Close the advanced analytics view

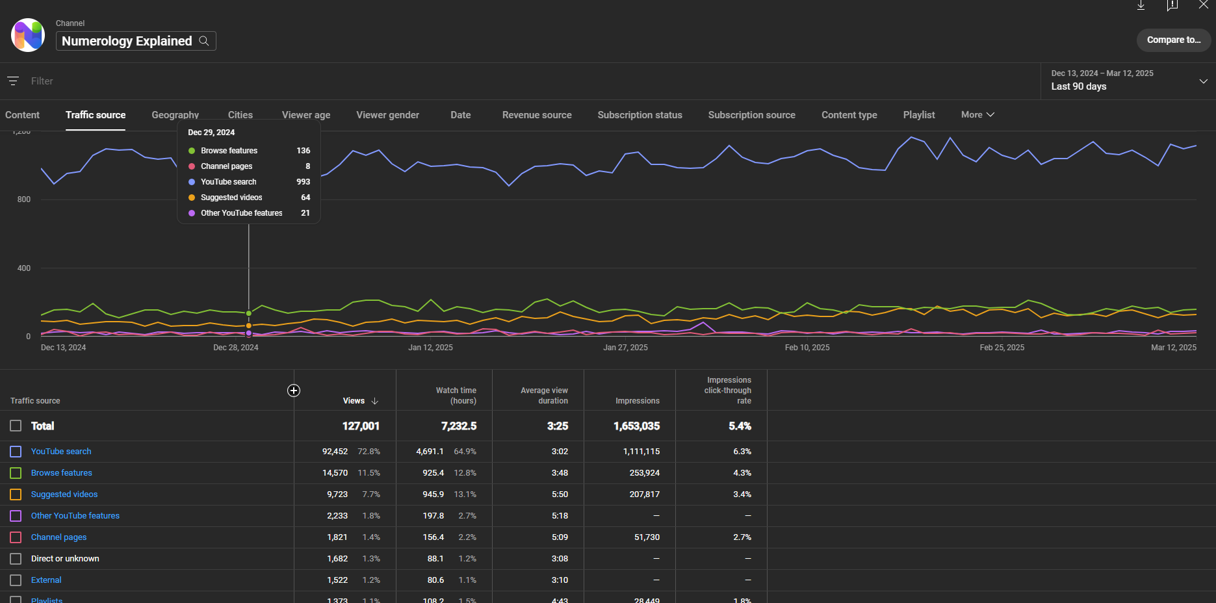(1203, 5)
